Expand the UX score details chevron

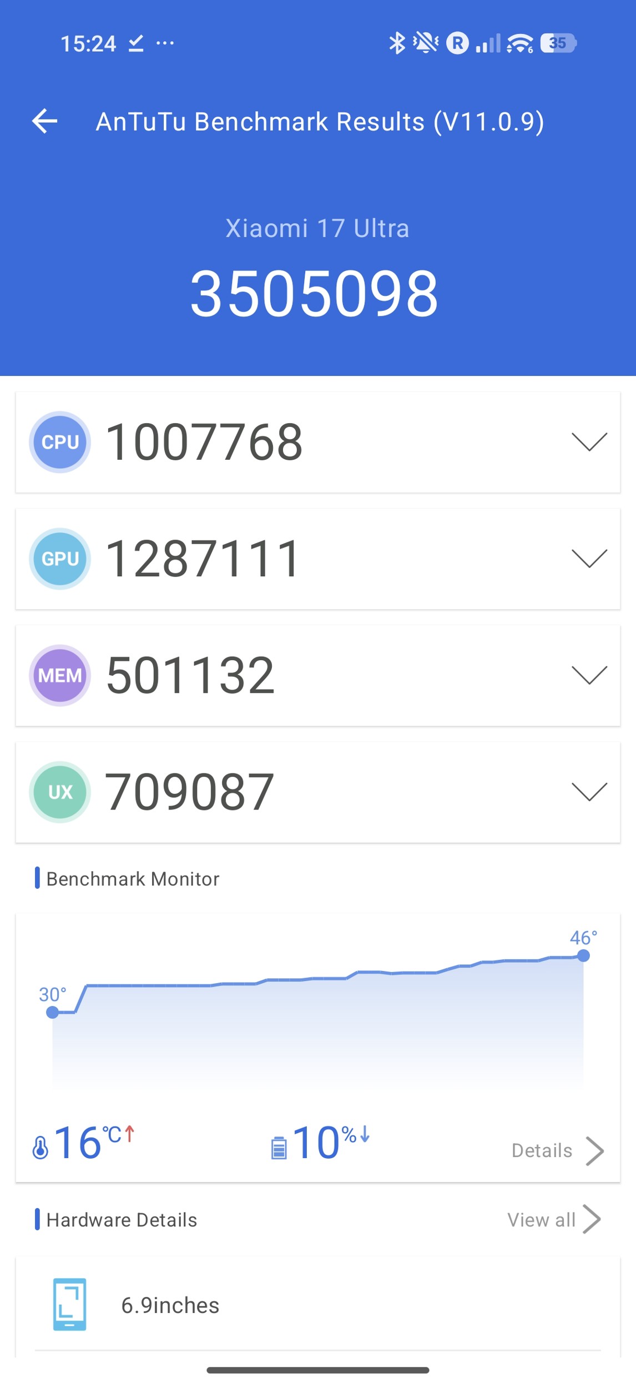click(x=589, y=792)
